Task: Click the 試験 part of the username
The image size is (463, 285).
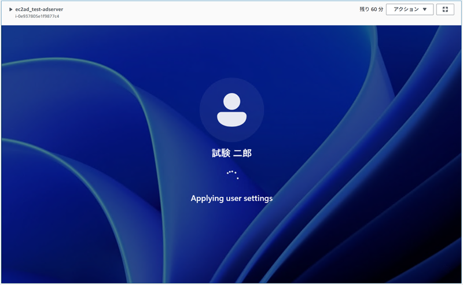Action: [x=221, y=153]
